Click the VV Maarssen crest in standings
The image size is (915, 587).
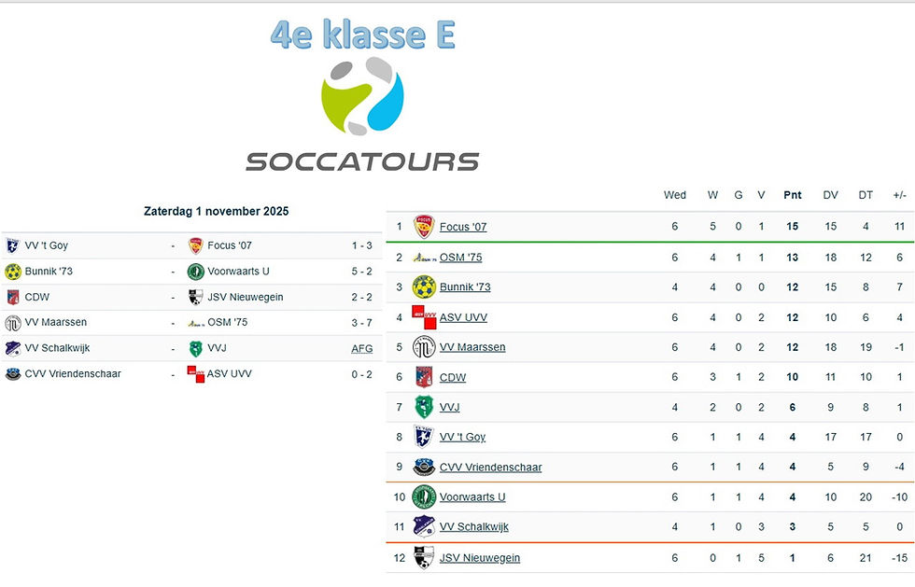(x=424, y=347)
